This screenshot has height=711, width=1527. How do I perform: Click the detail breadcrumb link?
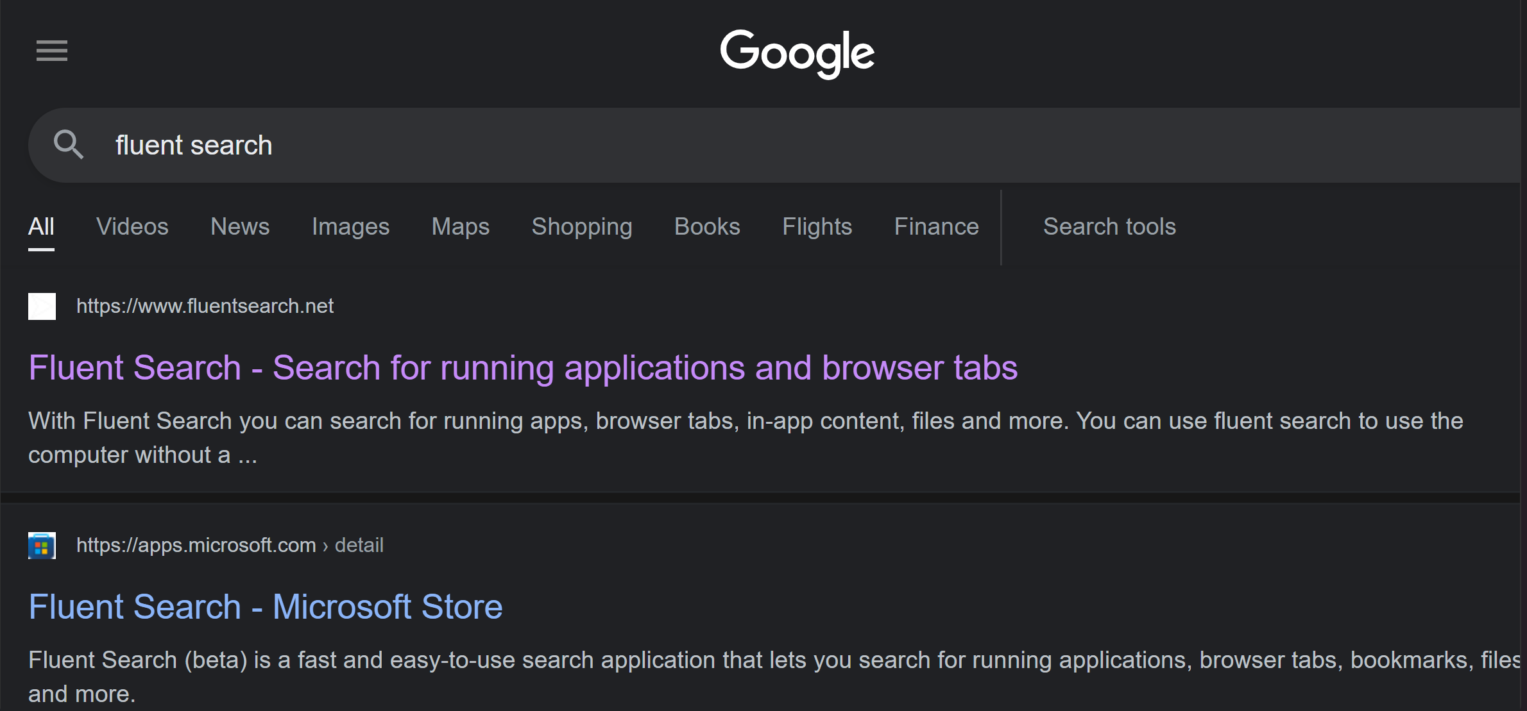click(359, 544)
